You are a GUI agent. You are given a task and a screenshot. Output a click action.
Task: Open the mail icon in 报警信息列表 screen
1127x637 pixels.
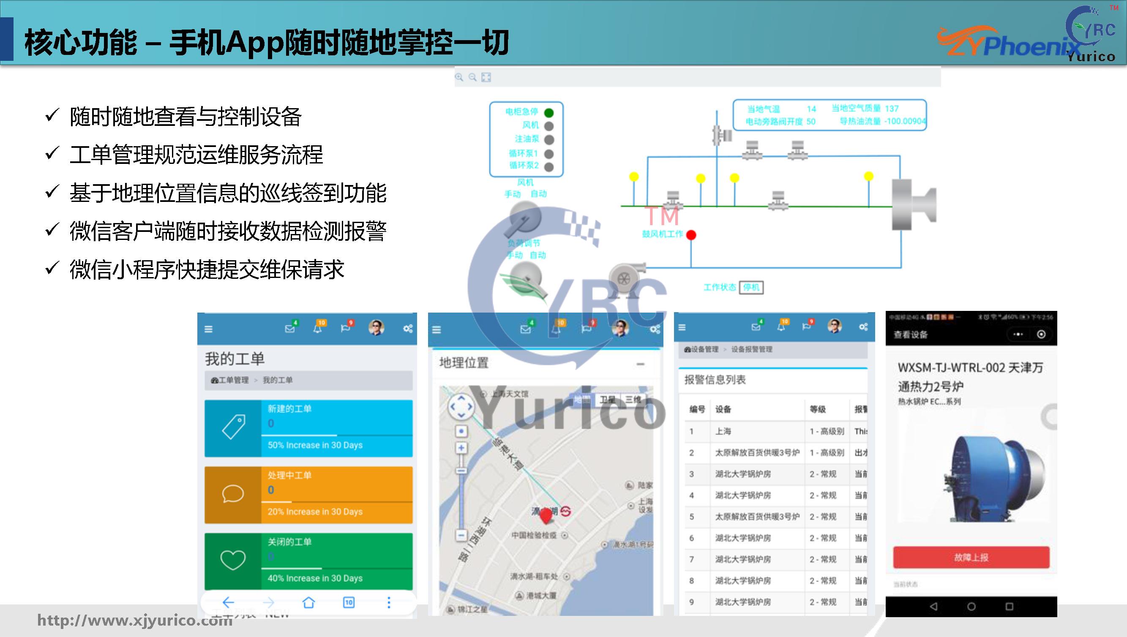pos(756,327)
